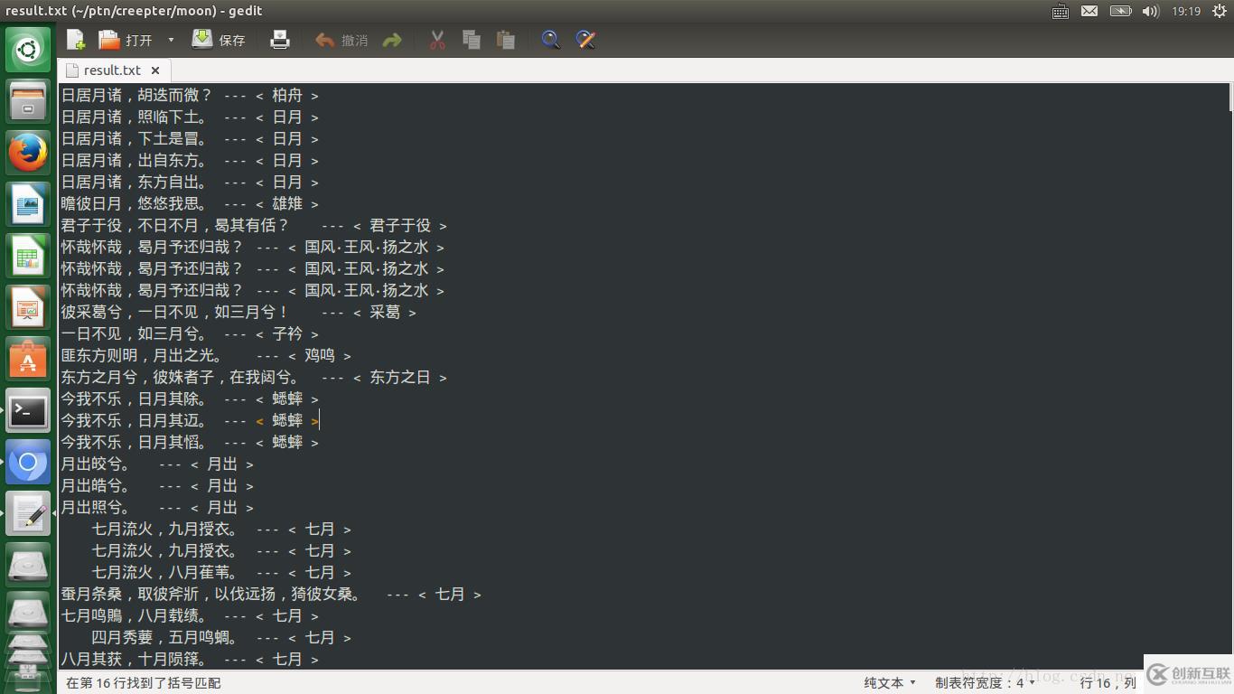Print the current document
Image resolution: width=1234 pixels, height=694 pixels.
click(x=280, y=40)
